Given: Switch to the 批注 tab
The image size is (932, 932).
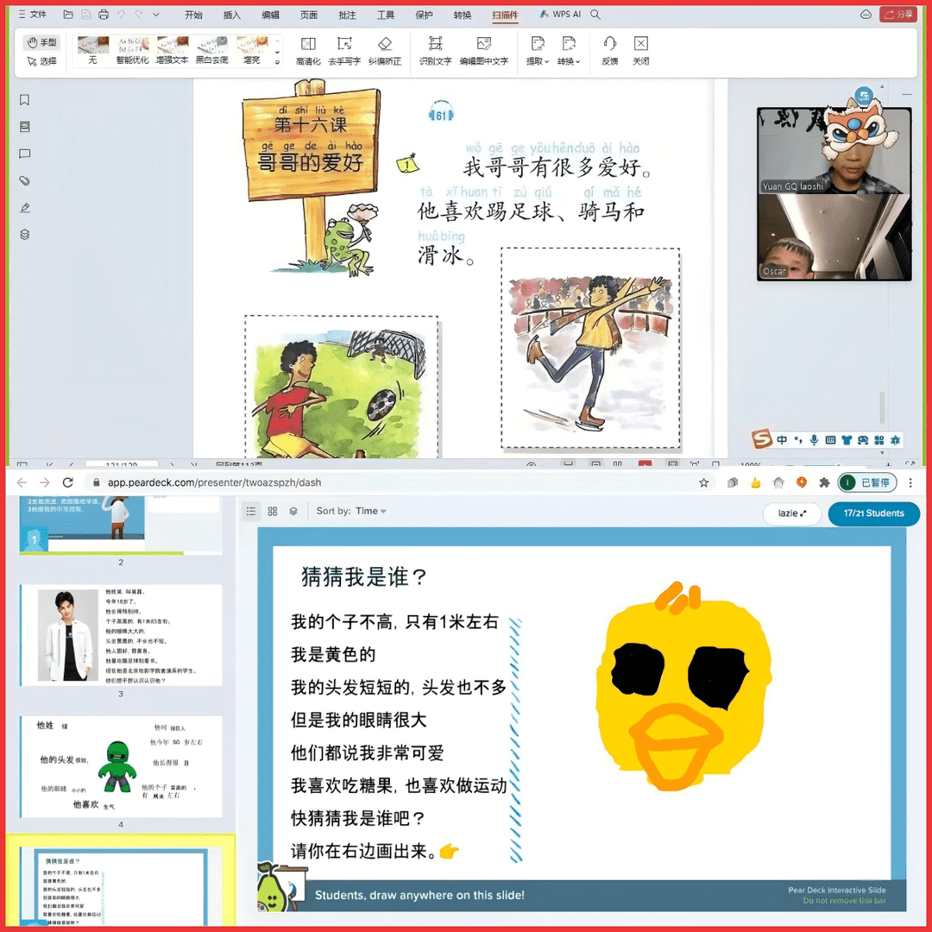Looking at the screenshot, I should pos(347,15).
